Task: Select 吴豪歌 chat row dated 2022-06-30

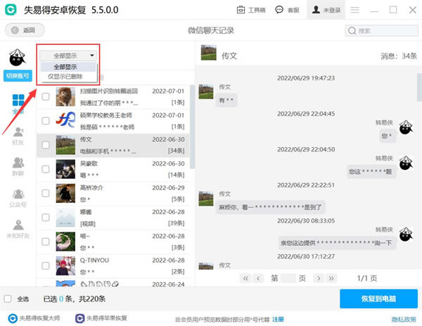Action: (x=113, y=169)
